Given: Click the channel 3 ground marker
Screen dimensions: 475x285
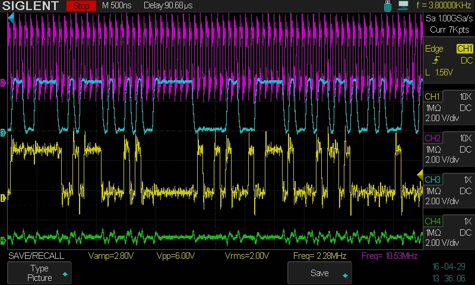Looking at the screenshot, I should tap(3, 132).
